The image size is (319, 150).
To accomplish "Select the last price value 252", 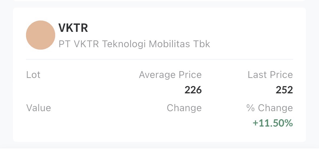I will (x=284, y=90).
